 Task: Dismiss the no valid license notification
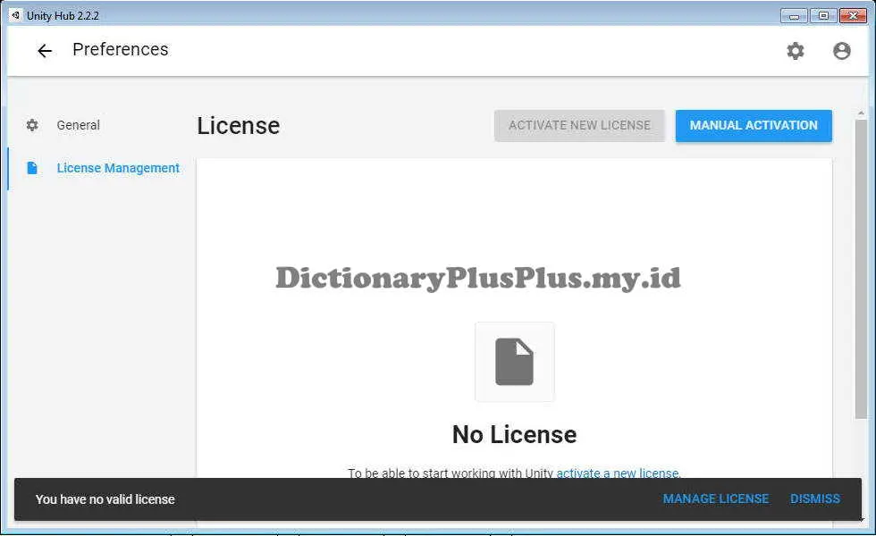pyautogui.click(x=815, y=498)
